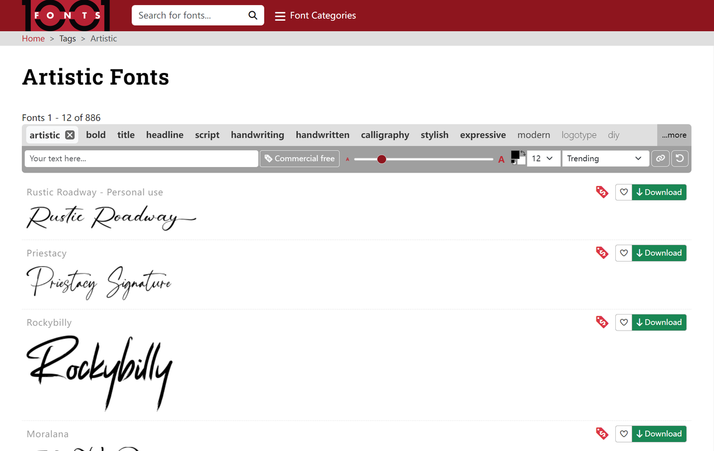714x451 pixels.
Task: Click the 1001 Fonts logo
Action: pos(67,16)
